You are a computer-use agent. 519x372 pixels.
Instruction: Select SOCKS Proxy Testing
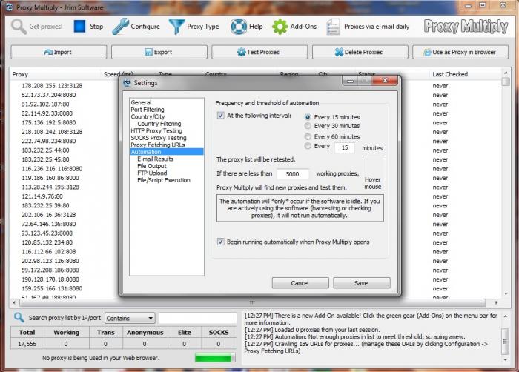(x=159, y=138)
